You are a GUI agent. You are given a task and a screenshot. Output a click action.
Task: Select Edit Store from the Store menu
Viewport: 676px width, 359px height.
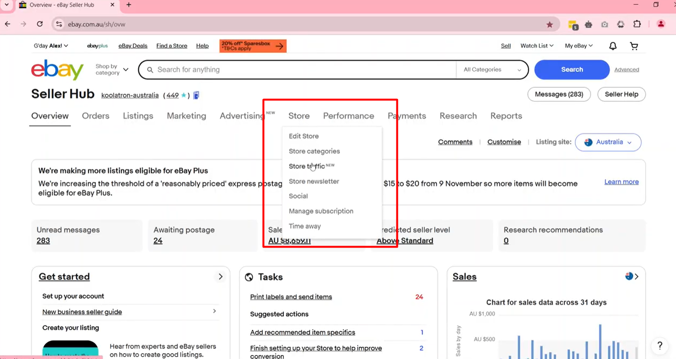[304, 136]
